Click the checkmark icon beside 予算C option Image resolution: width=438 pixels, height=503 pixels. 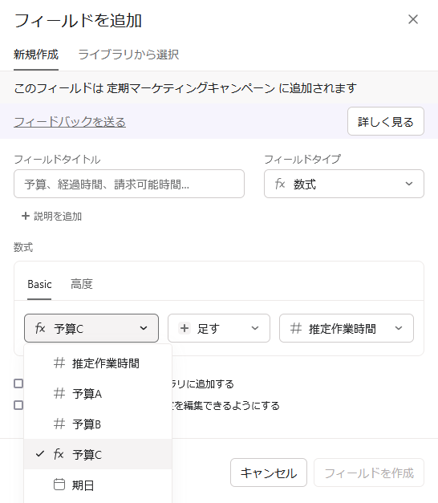(x=40, y=453)
